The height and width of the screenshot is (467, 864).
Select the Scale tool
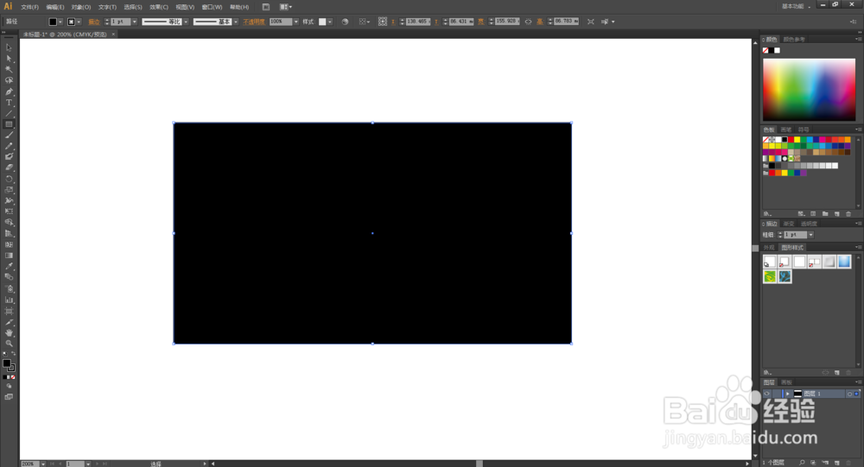pyautogui.click(x=9, y=190)
